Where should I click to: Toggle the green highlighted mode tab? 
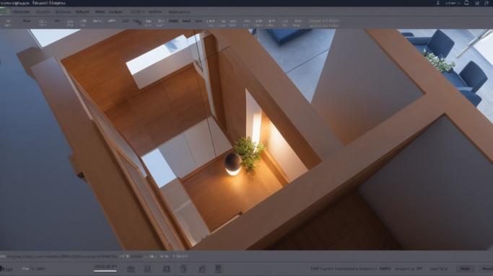pos(5,12)
